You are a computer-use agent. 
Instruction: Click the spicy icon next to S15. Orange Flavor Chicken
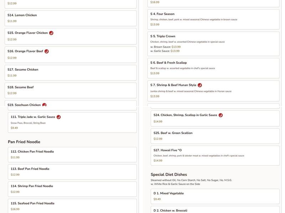[x=51, y=32]
